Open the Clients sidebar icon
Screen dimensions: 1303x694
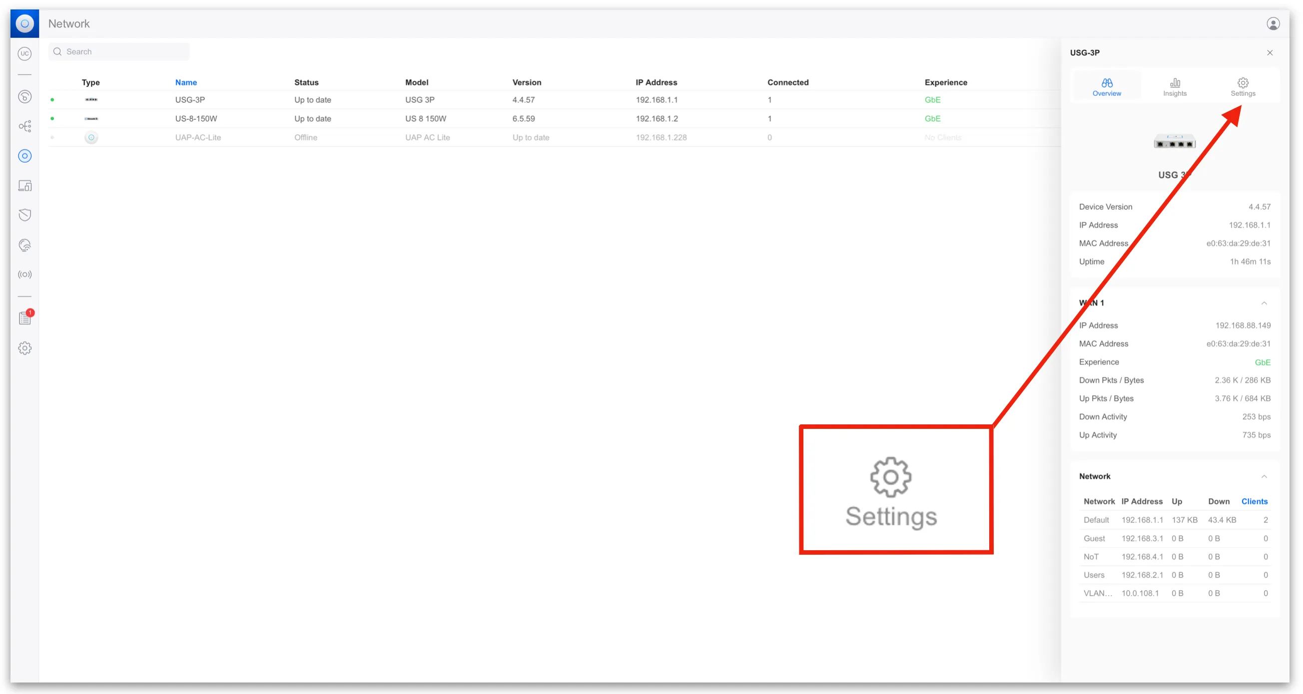pyautogui.click(x=25, y=186)
